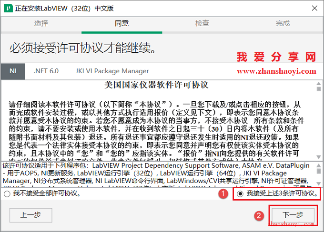Image resolution: width=324 pixels, height=232 pixels.
Task: Open the JKI VI Package Manager license tab
Action: 112,71
